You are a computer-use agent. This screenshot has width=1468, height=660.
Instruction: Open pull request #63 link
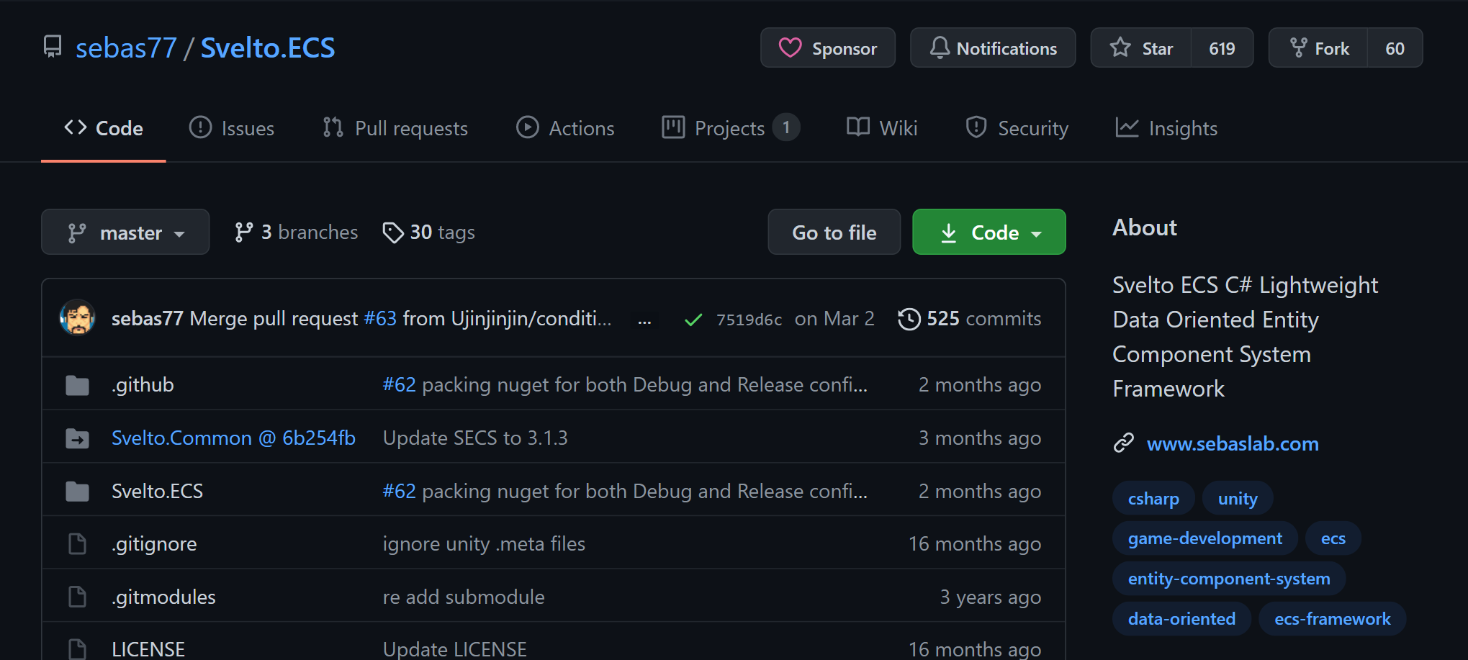tap(380, 319)
